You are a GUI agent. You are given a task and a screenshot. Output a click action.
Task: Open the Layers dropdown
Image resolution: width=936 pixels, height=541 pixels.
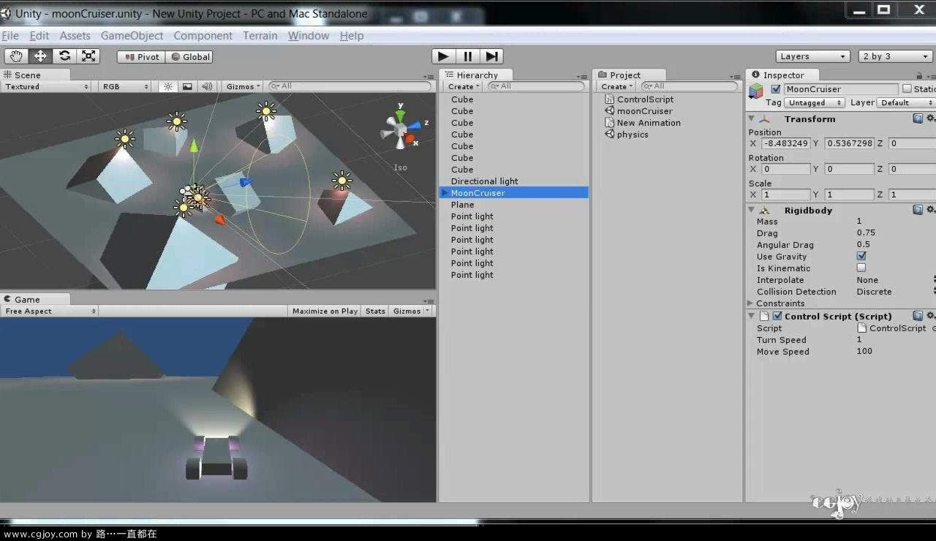click(812, 56)
